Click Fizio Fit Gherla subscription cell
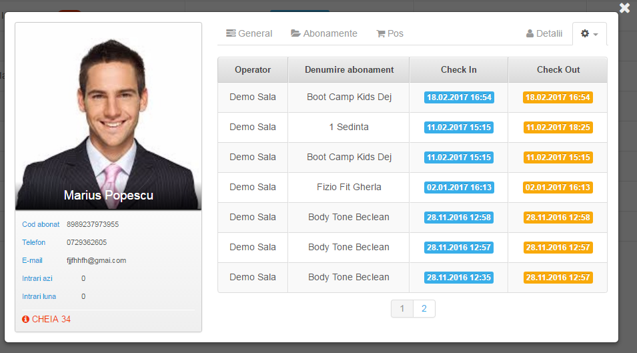The width and height of the screenshot is (637, 353). [349, 188]
